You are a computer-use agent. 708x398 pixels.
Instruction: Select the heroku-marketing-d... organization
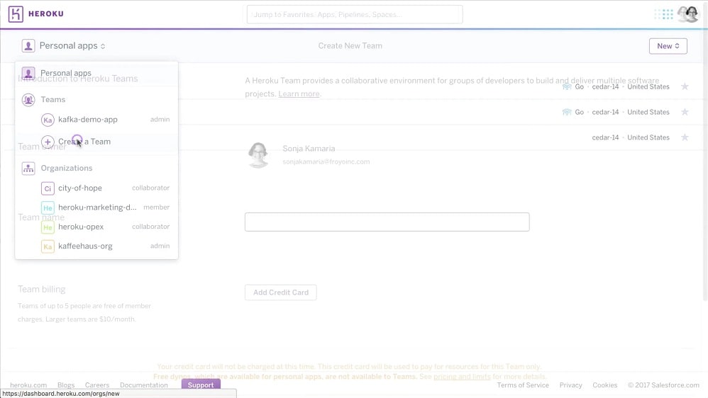click(x=96, y=207)
